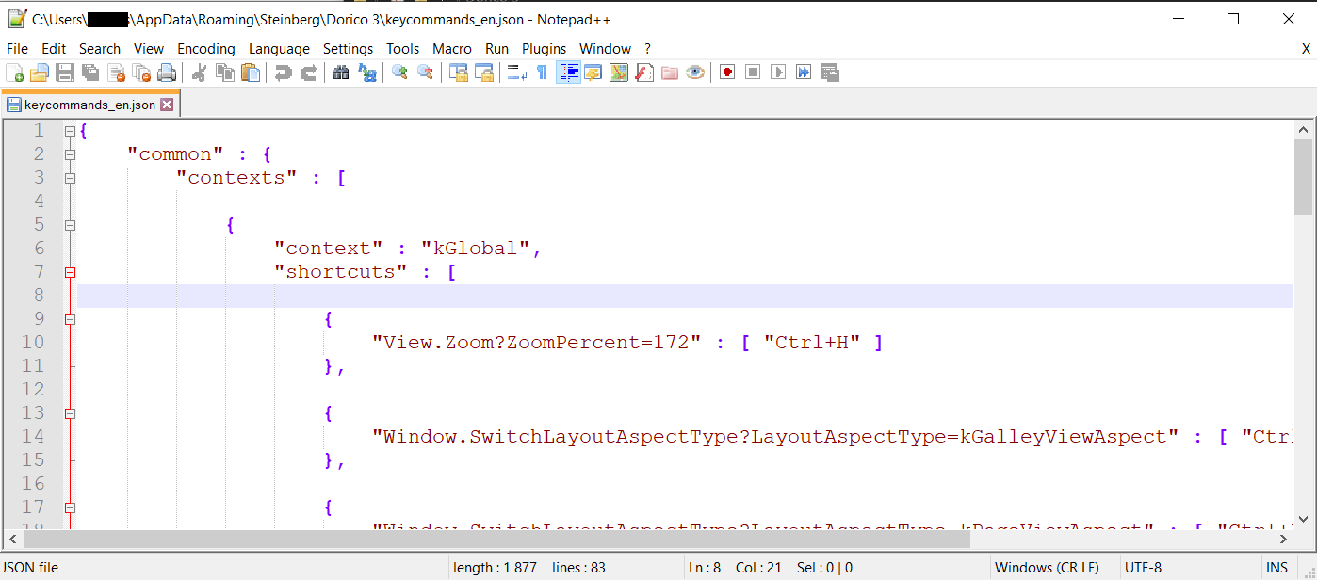Collapse the fold marker on line 1

click(x=70, y=131)
